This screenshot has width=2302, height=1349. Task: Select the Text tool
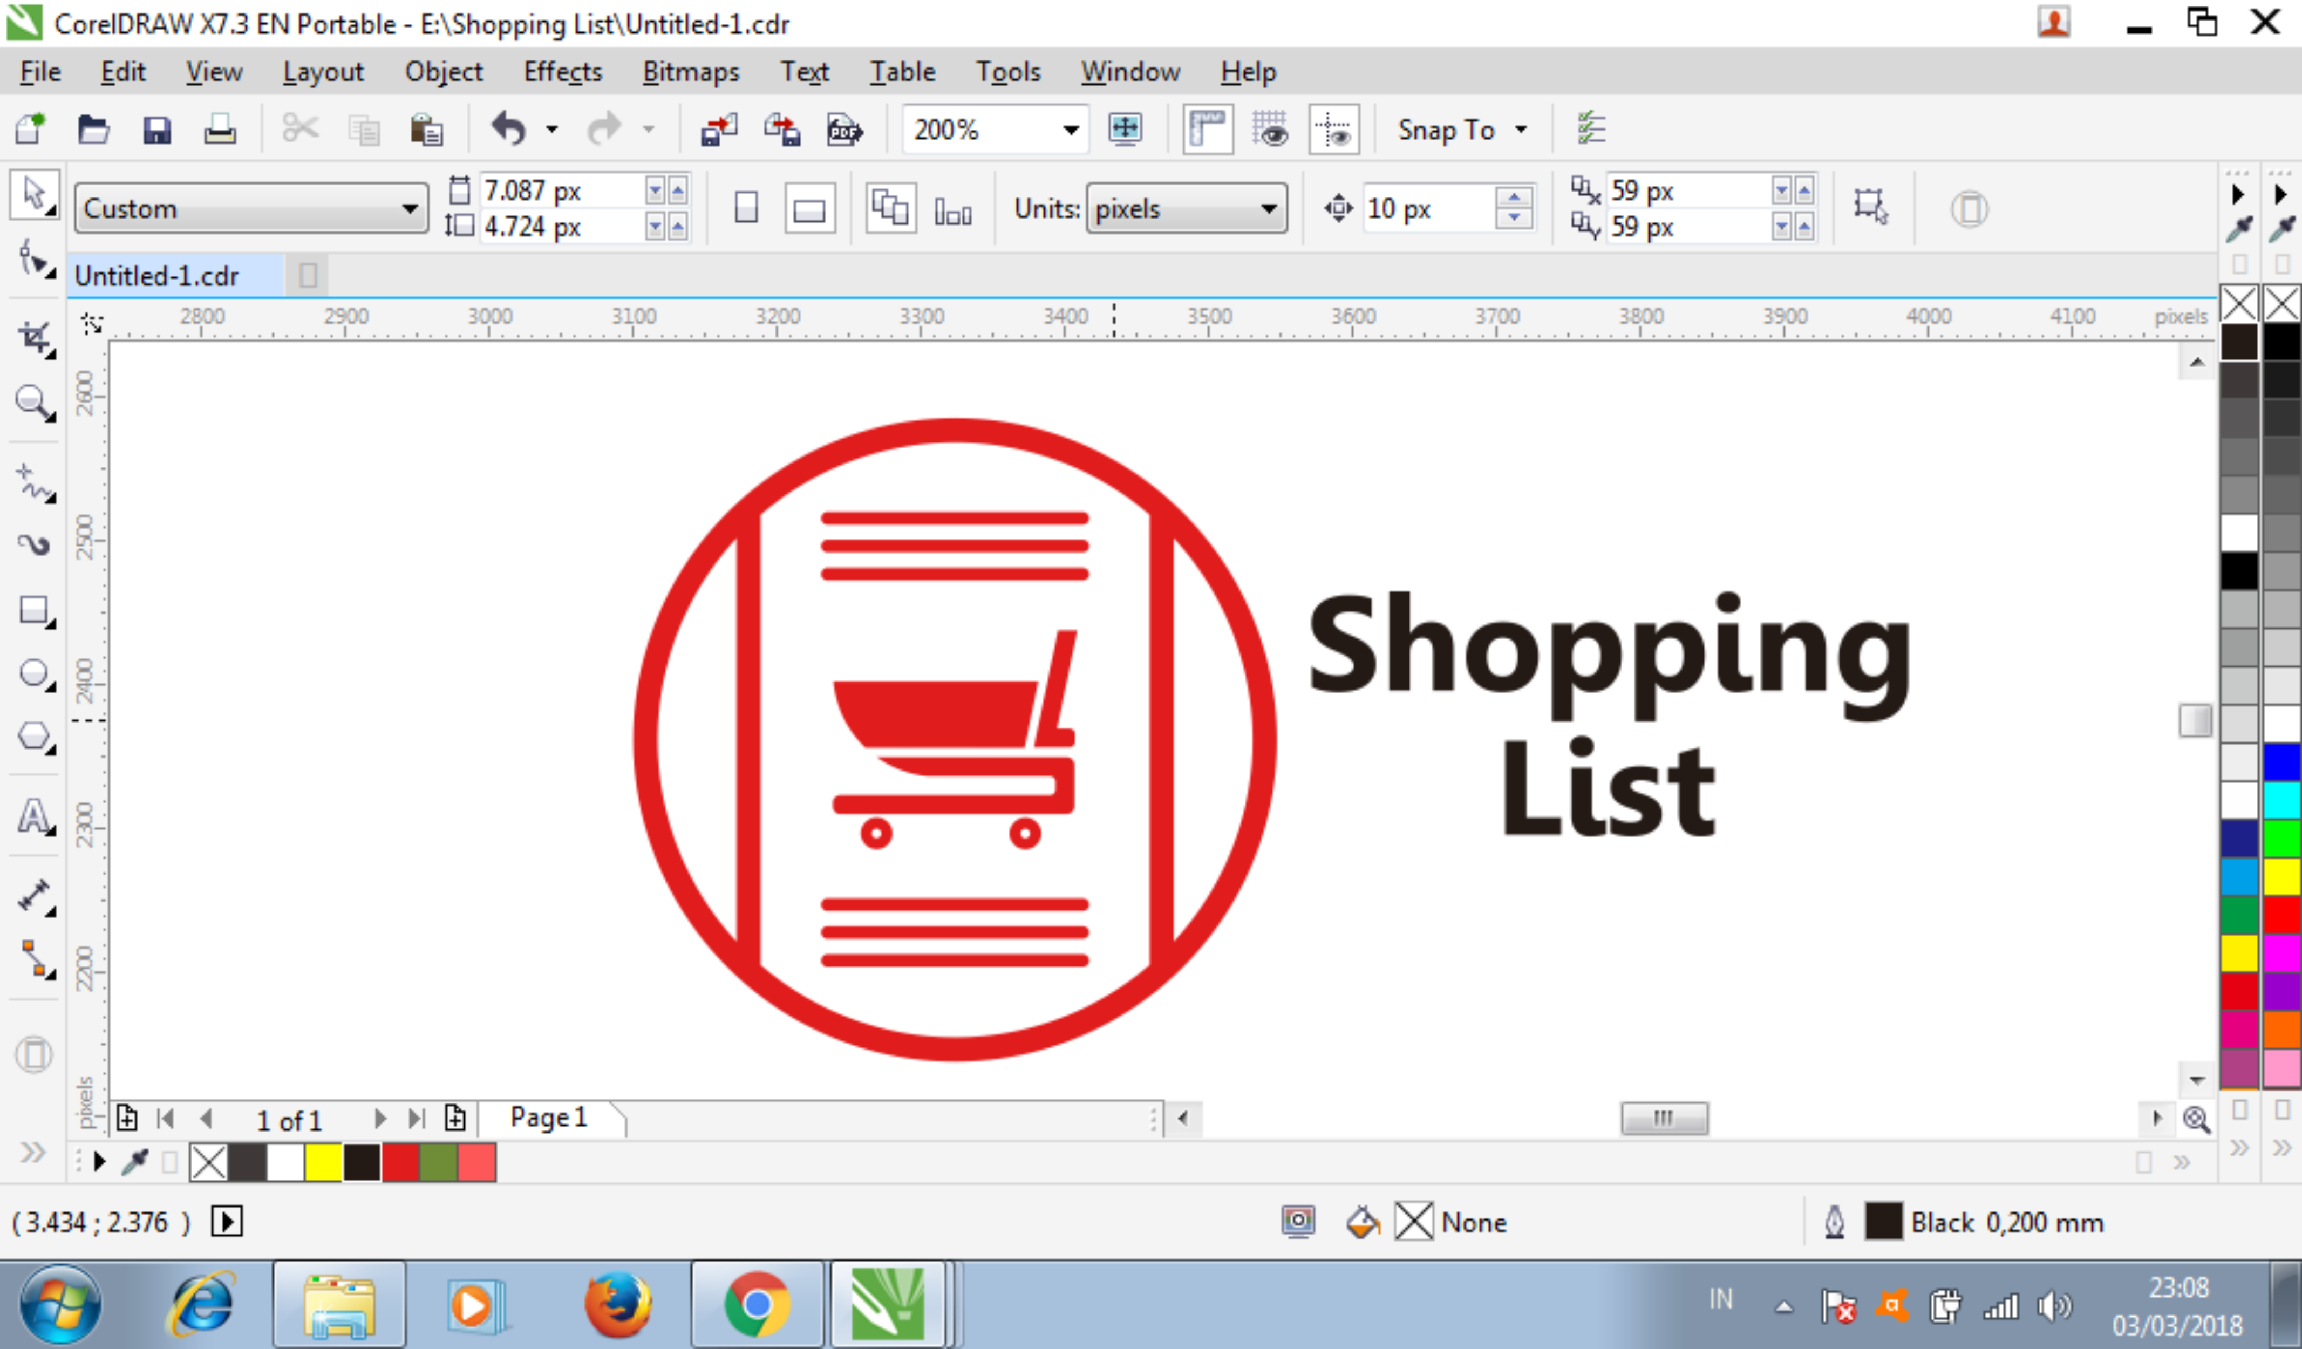(x=34, y=816)
